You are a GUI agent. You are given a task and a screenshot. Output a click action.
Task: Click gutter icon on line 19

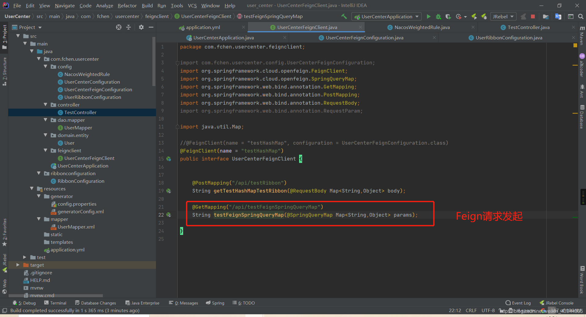click(x=168, y=191)
